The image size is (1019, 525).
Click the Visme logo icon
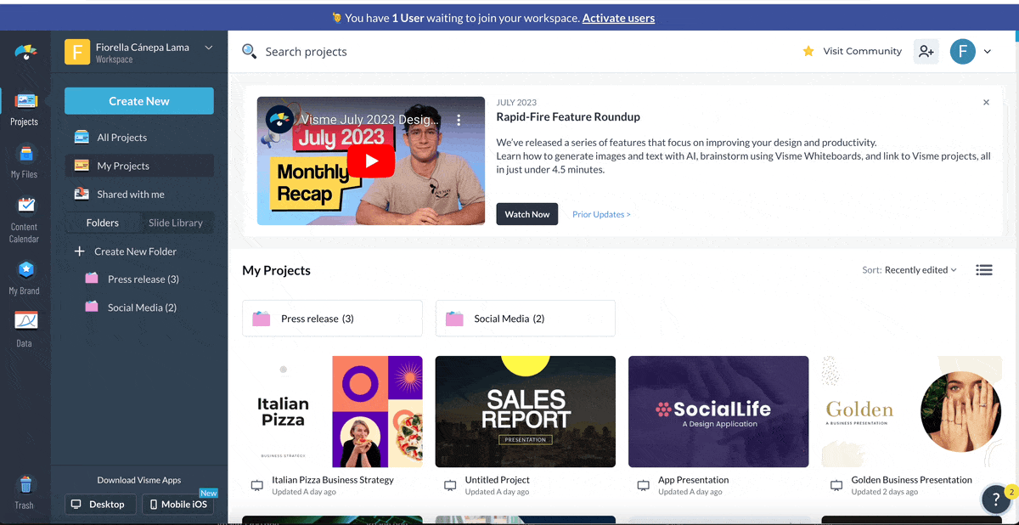(x=25, y=53)
